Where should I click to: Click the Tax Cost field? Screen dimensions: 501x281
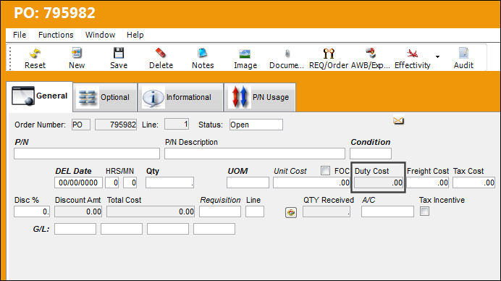[473, 183]
